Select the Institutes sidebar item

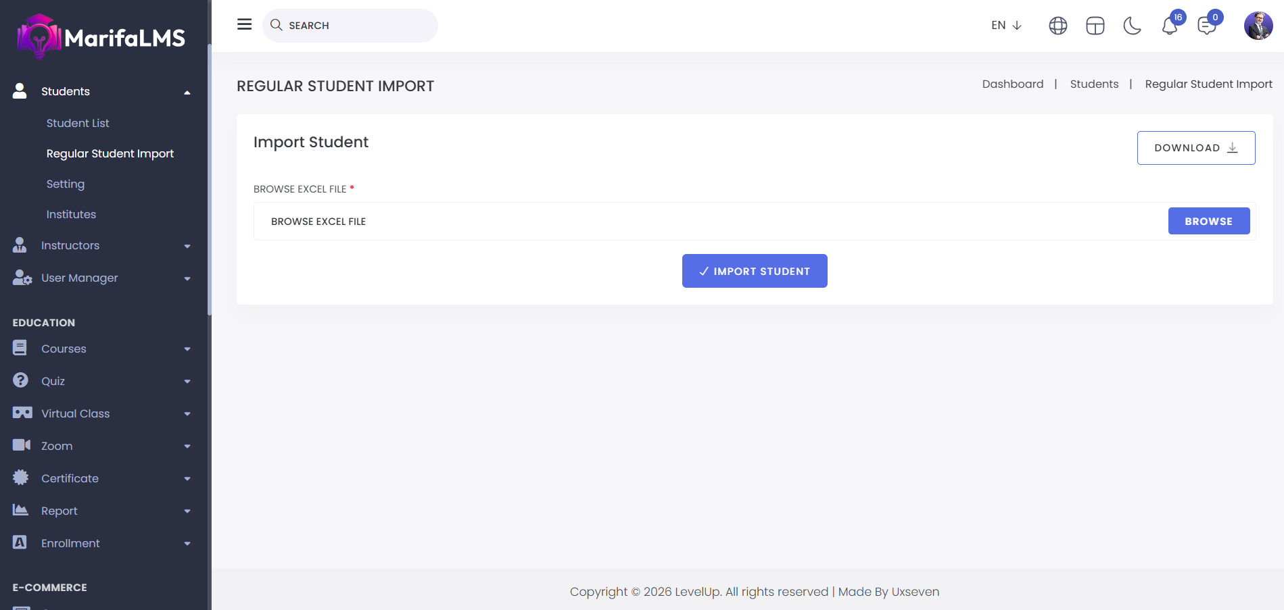click(71, 214)
